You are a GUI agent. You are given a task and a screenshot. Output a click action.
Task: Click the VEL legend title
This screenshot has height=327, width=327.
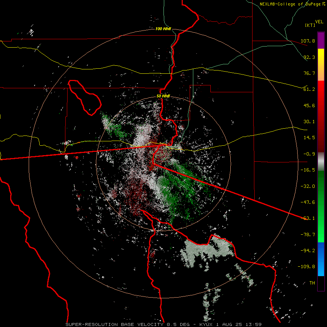click(319, 22)
